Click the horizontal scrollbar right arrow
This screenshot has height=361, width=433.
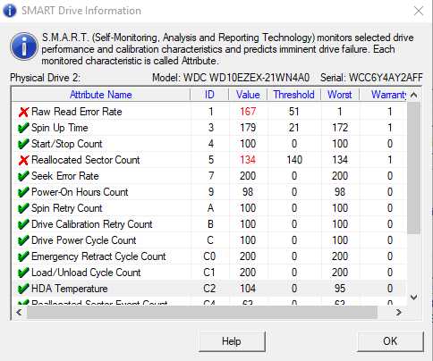pyautogui.click(x=398, y=313)
